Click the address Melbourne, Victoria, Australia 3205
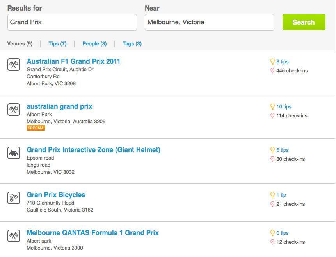This screenshot has width=336, height=257. pyautogui.click(x=66, y=122)
